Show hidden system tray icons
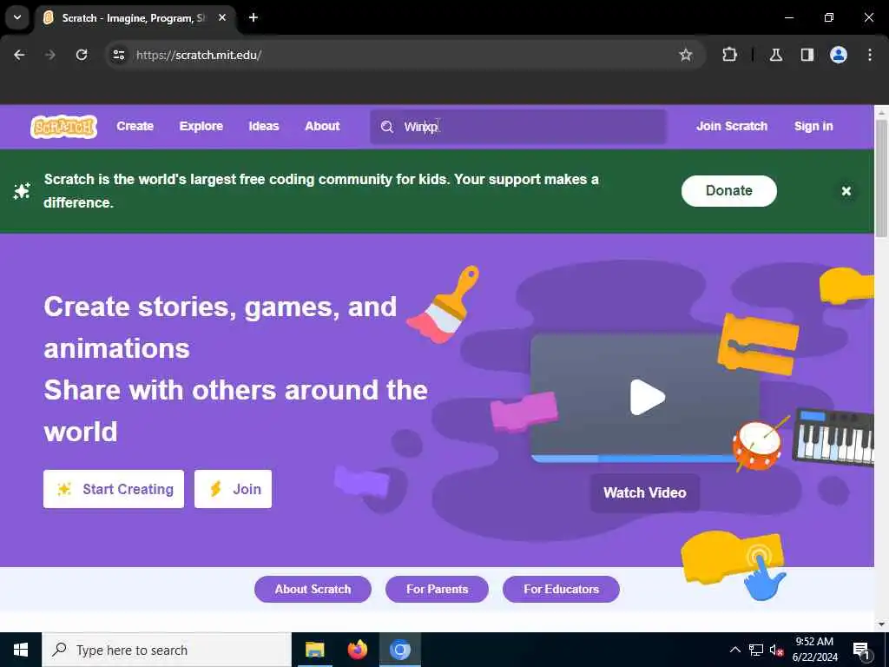 click(734, 650)
